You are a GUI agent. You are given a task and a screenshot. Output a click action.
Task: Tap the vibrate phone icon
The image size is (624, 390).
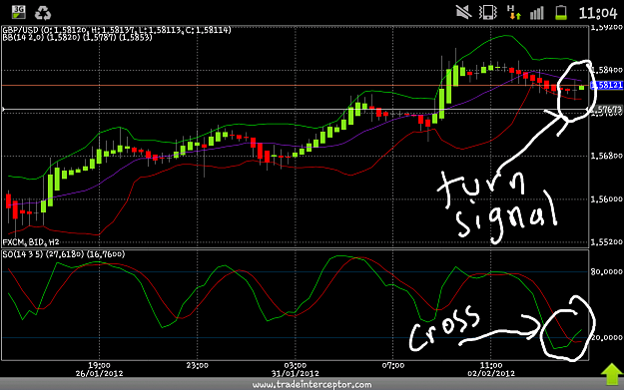click(488, 12)
